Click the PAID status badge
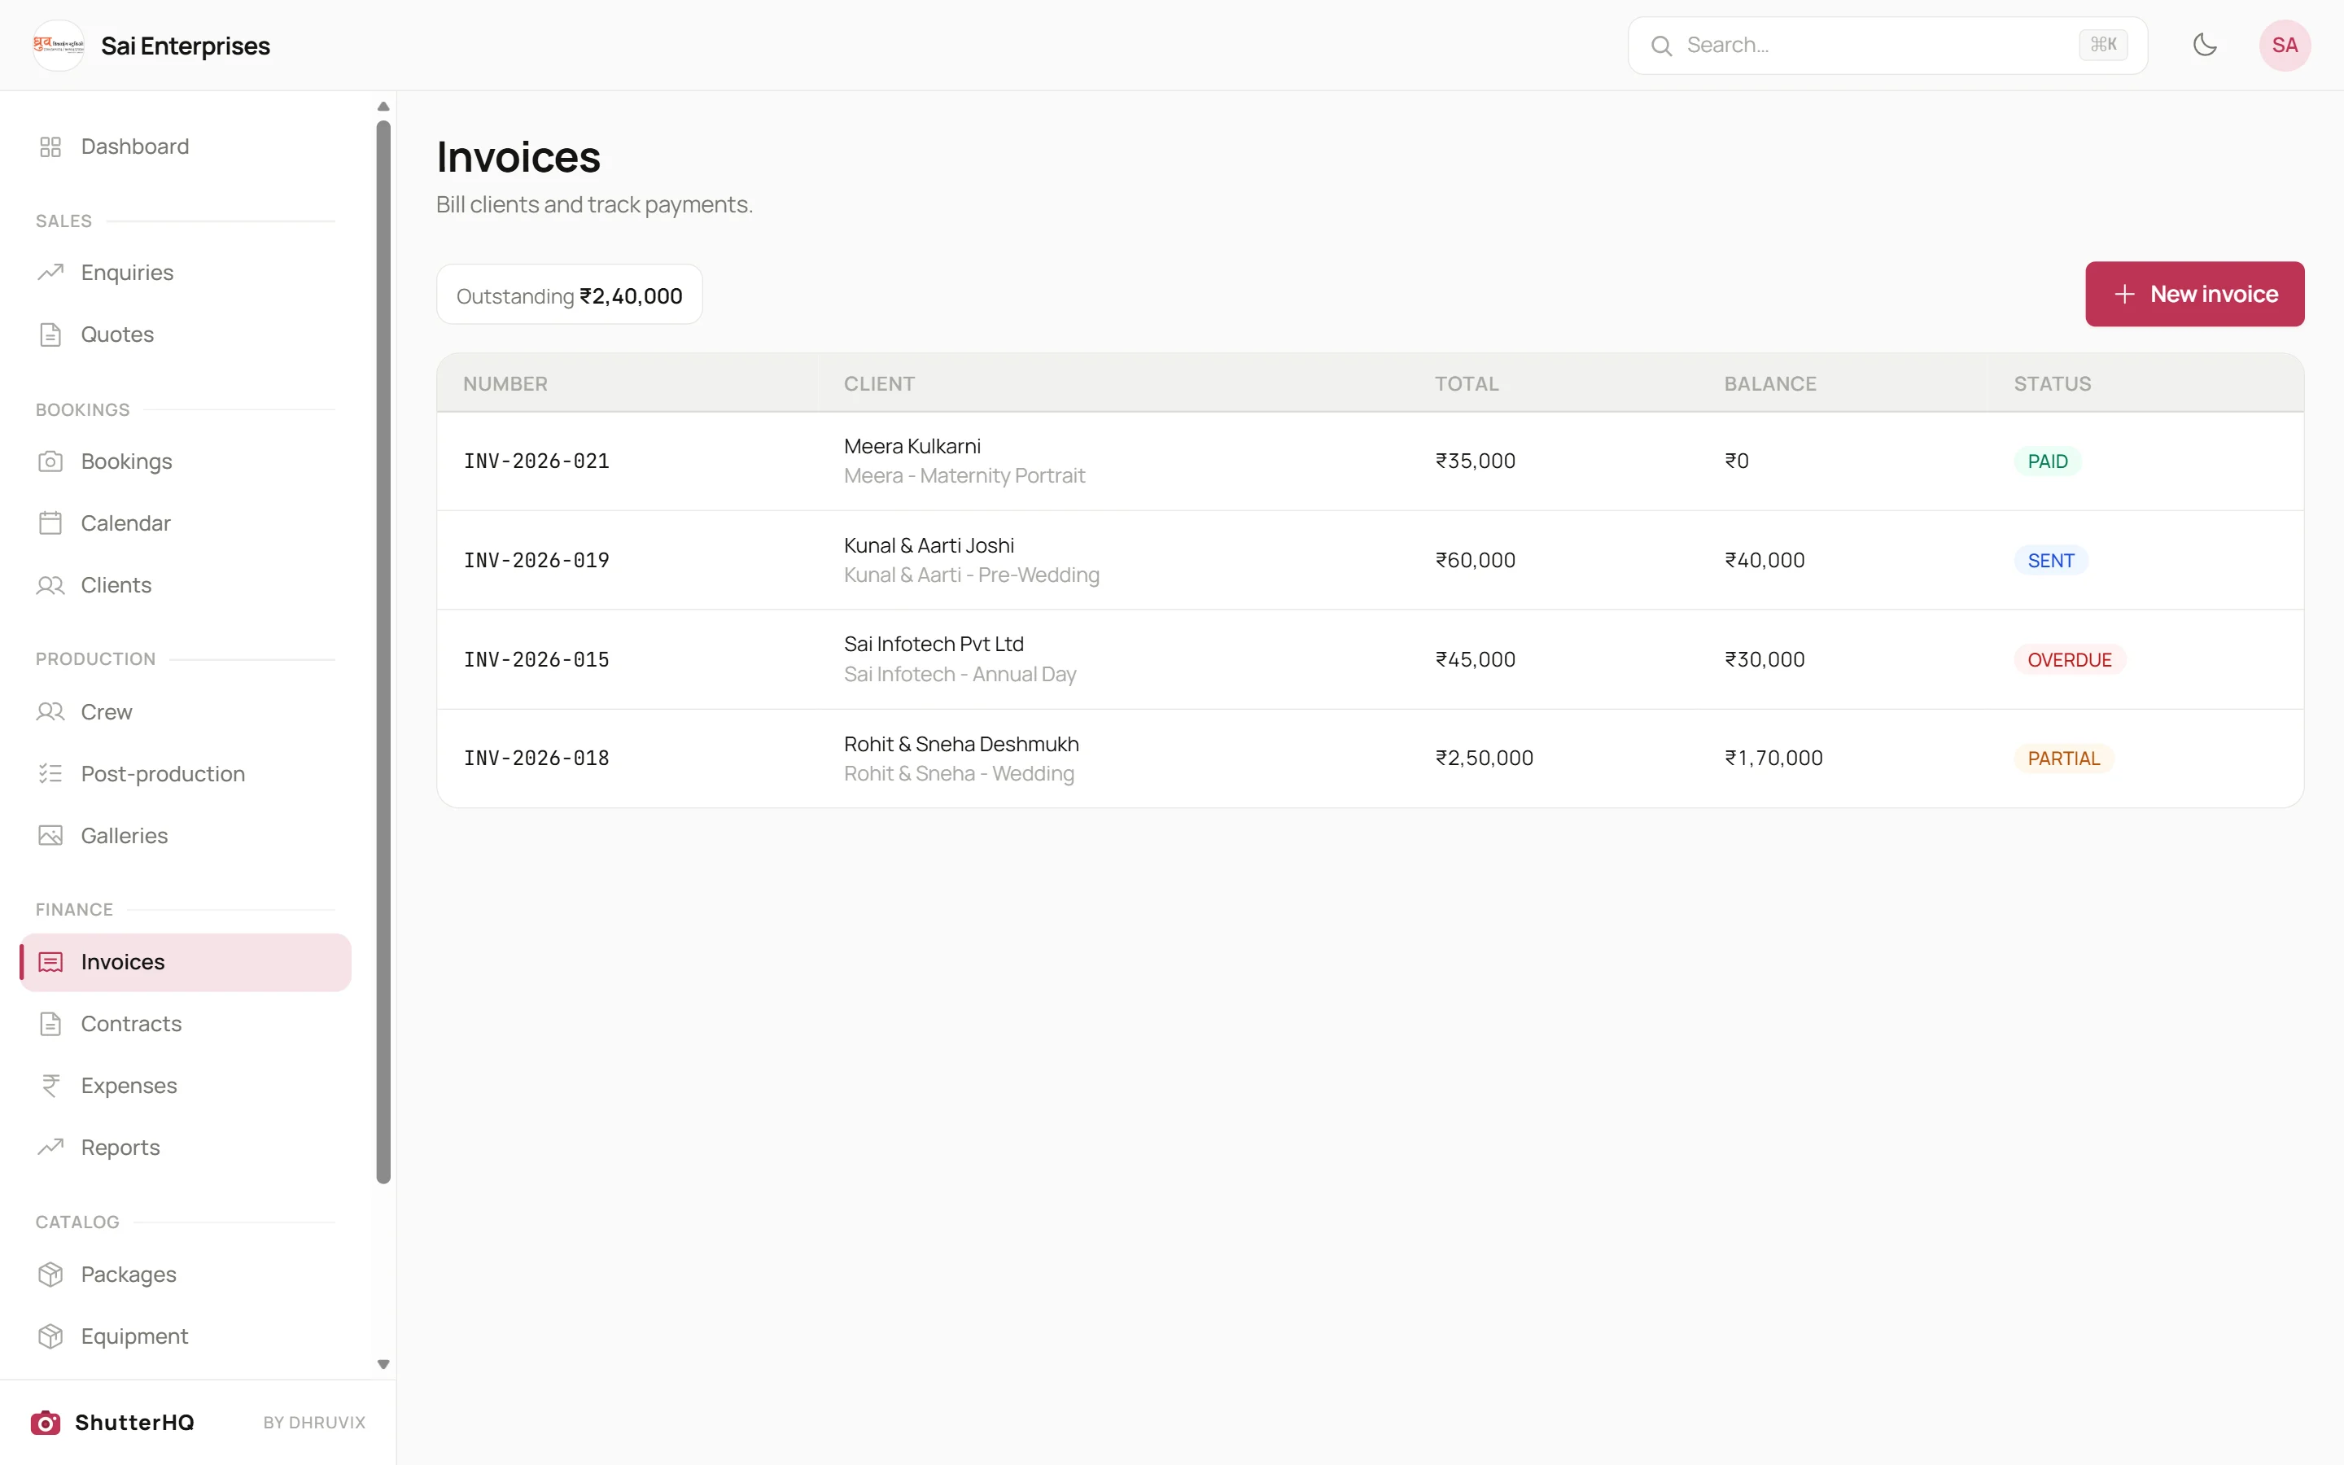The width and height of the screenshot is (2344, 1465). tap(2047, 461)
